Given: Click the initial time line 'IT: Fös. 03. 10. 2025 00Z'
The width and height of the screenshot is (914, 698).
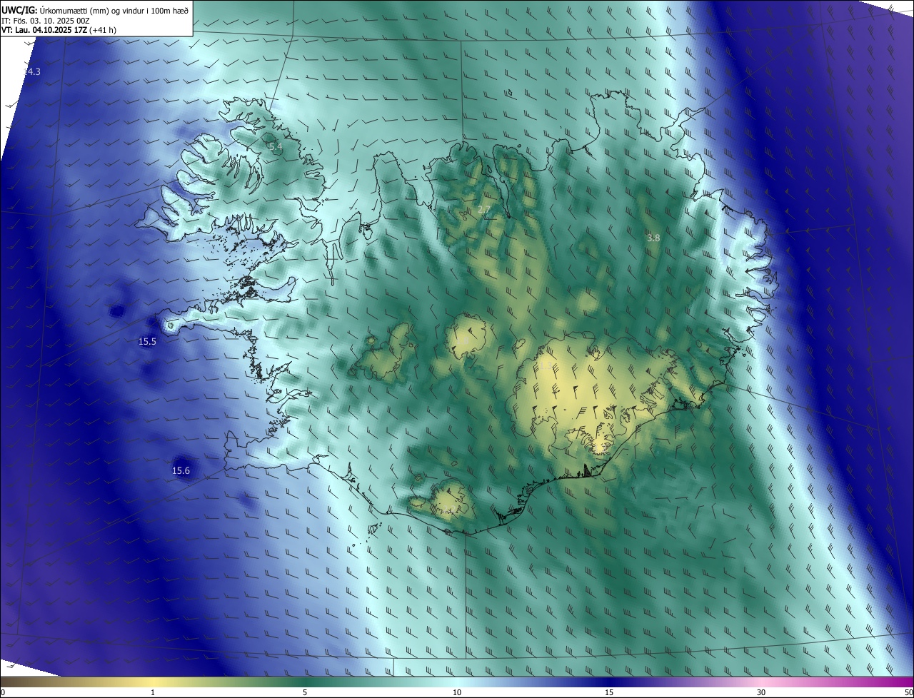Looking at the screenshot, I should (x=45, y=21).
